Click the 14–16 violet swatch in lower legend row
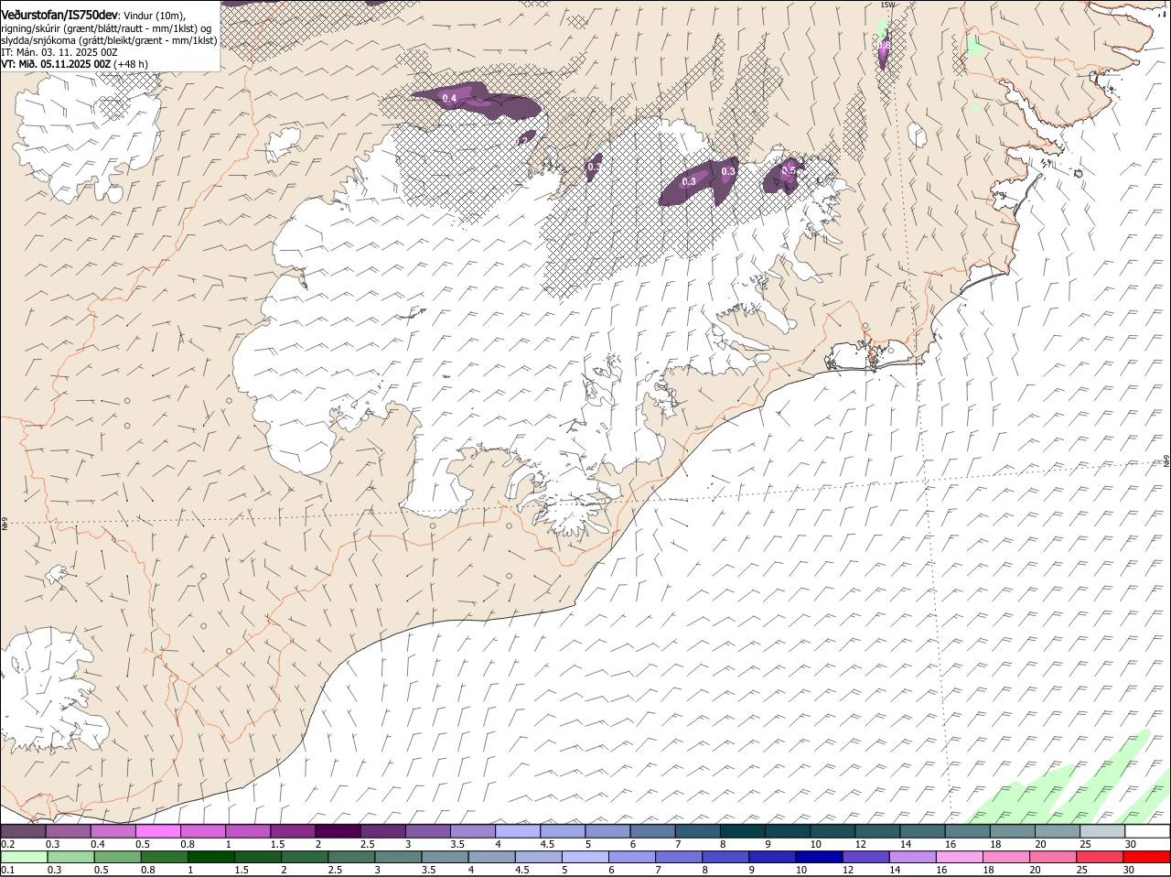This screenshot has height=877, width=1171. (911, 858)
